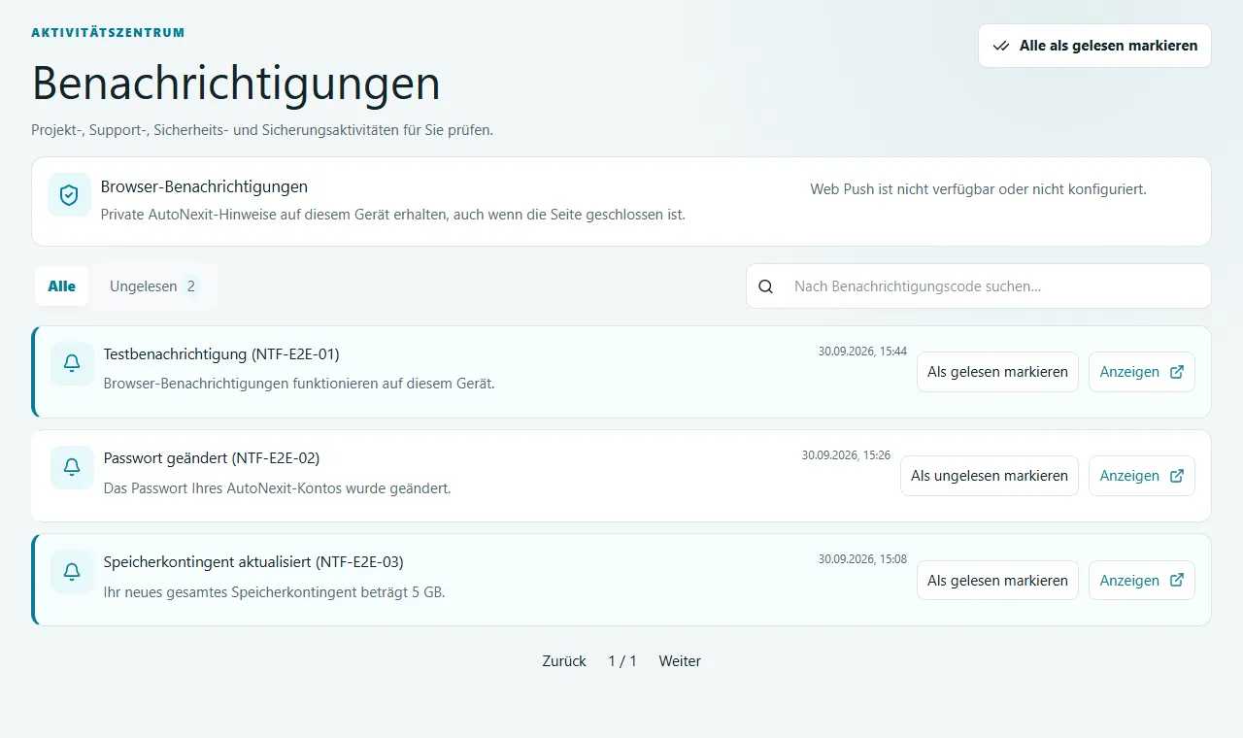Click the title Passwort geändert (NTF-E2E-02)
1243x738 pixels.
point(212,458)
